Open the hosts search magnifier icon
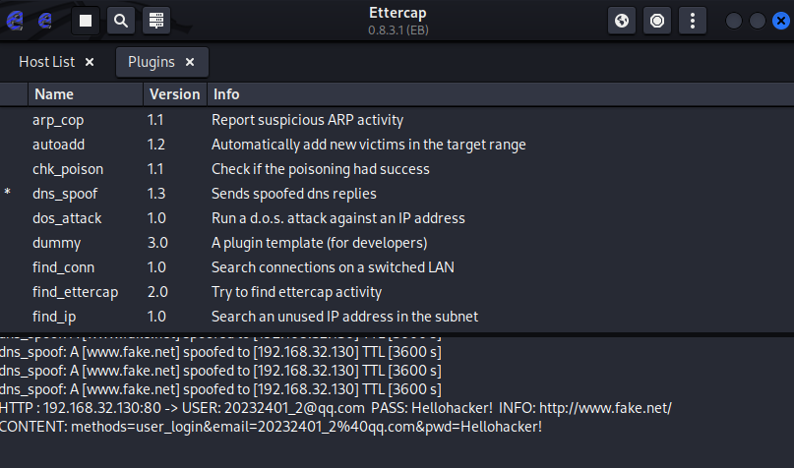The height and width of the screenshot is (468, 794). tap(121, 20)
